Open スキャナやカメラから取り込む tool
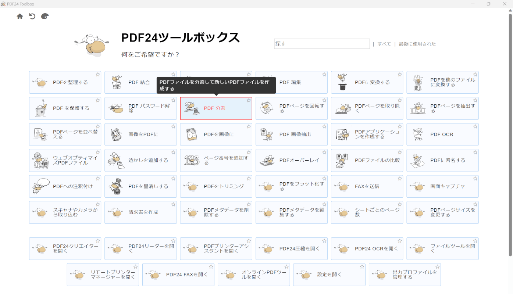This screenshot has width=513, height=294. (x=65, y=212)
